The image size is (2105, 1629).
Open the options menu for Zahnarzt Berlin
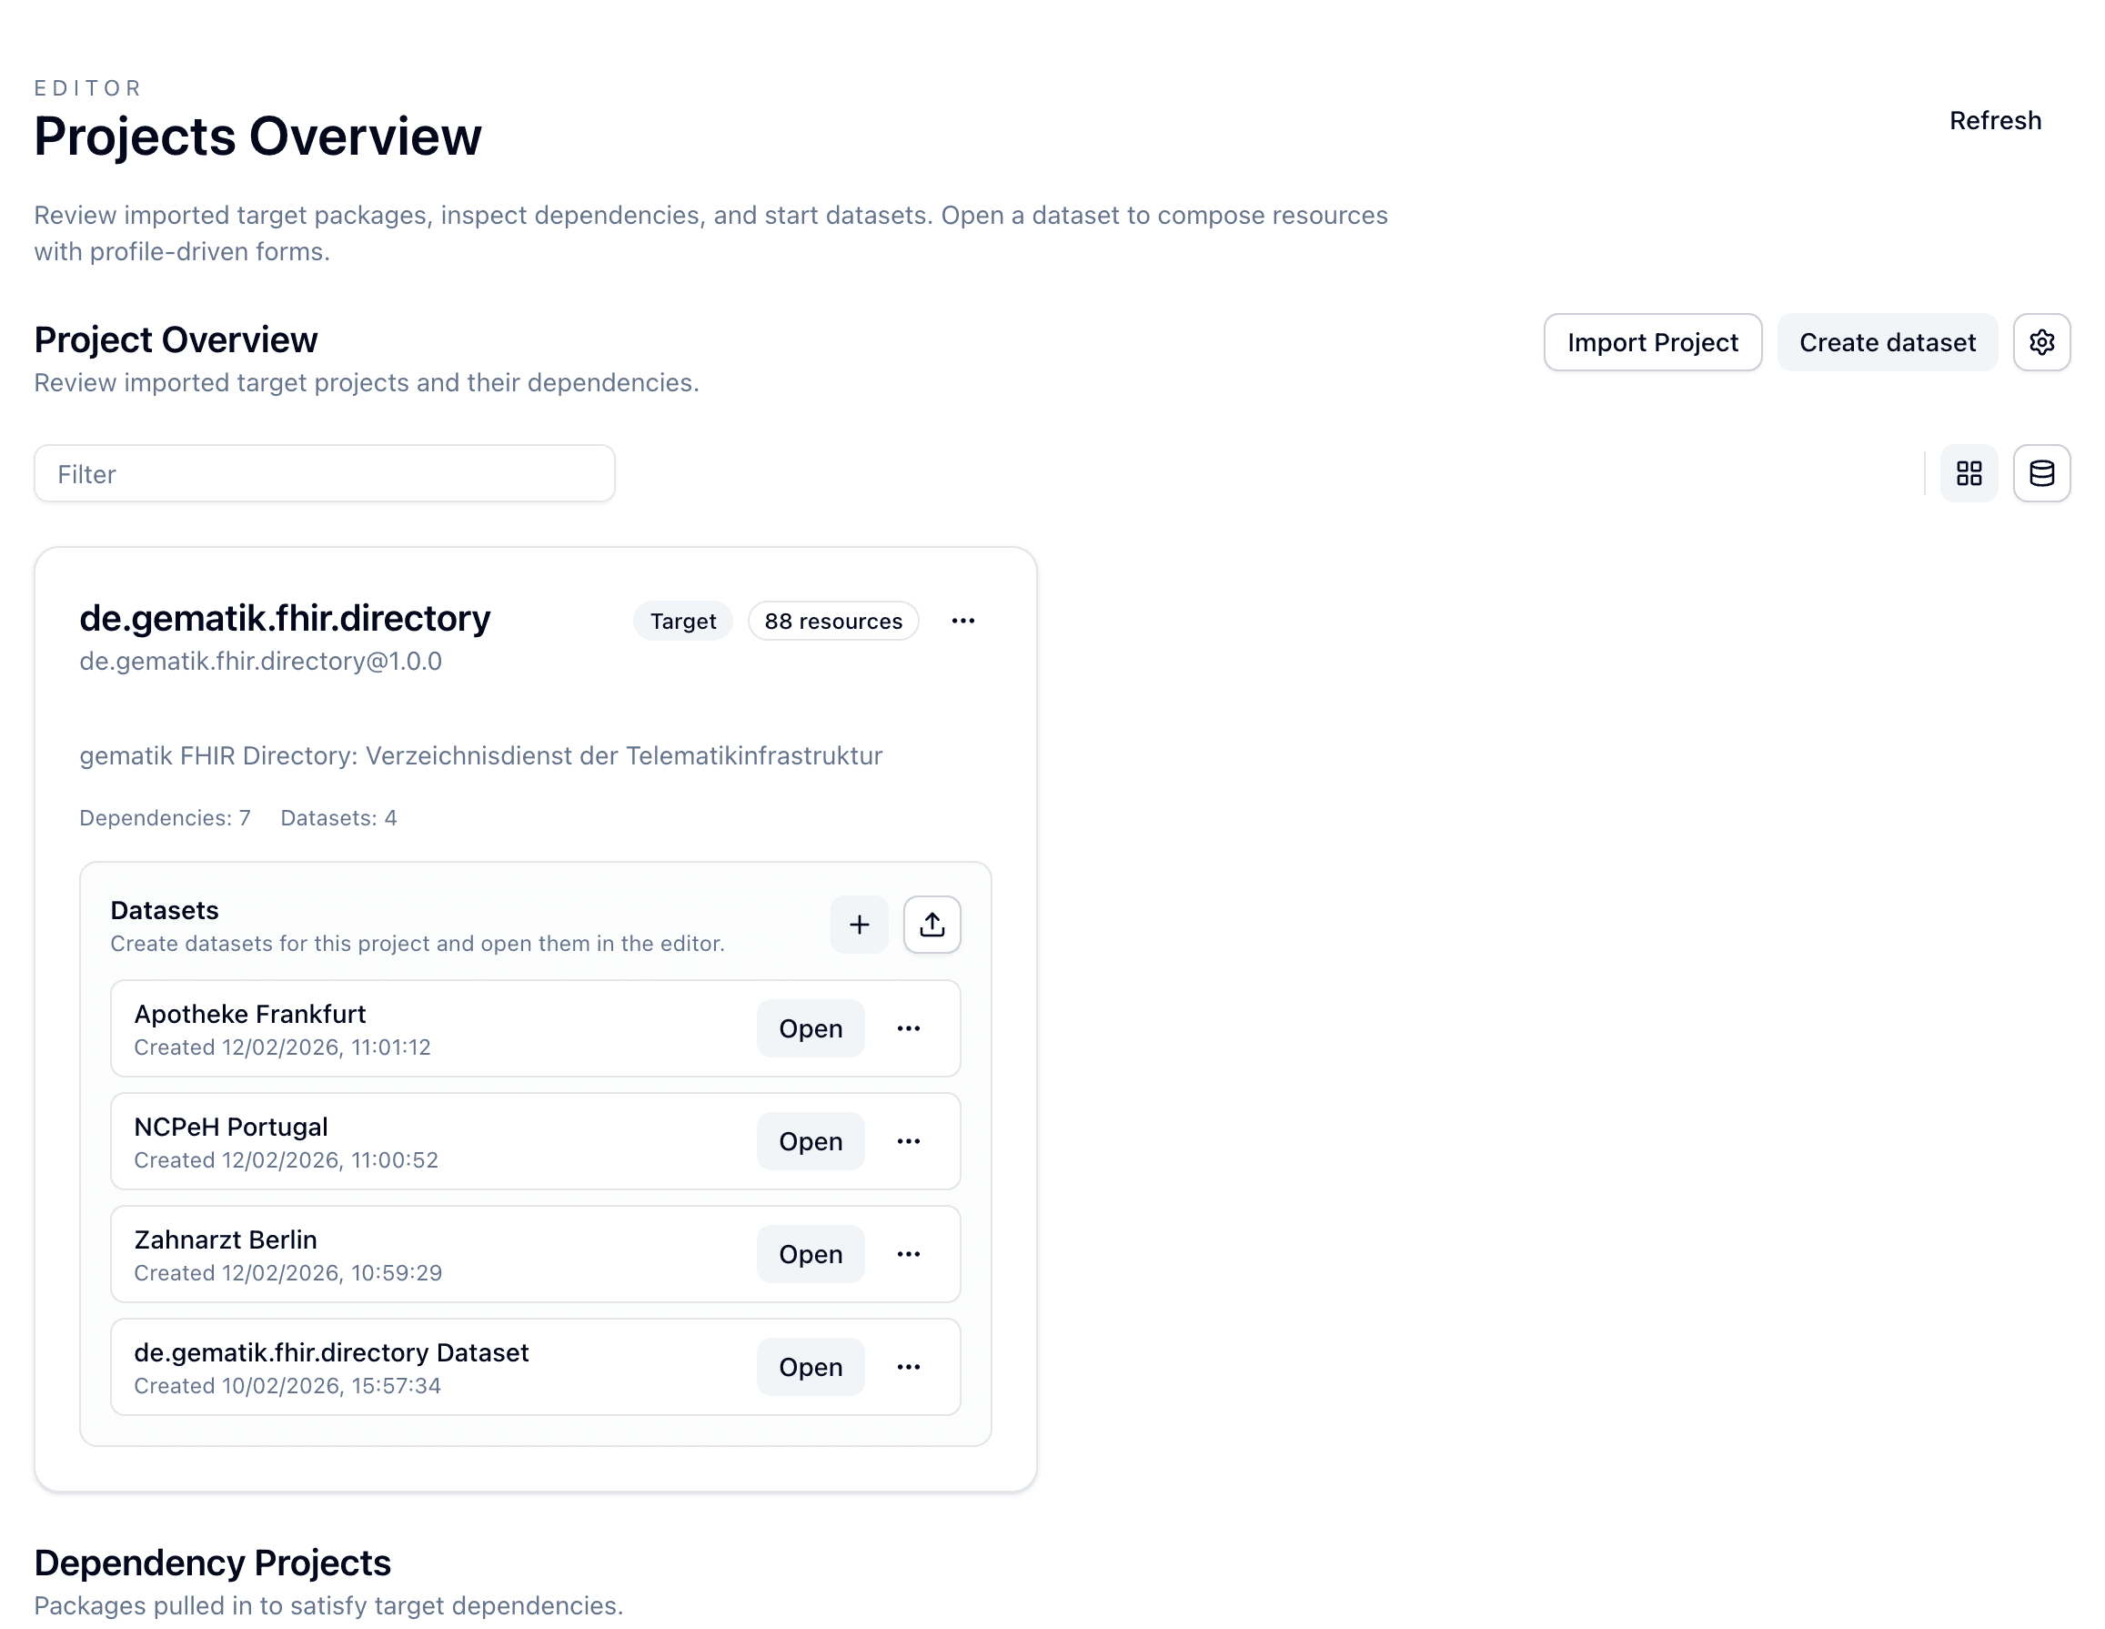[x=907, y=1254]
